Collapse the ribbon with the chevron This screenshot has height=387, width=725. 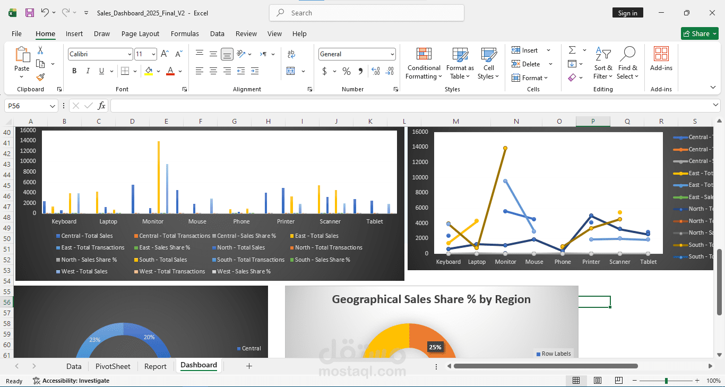[713, 87]
